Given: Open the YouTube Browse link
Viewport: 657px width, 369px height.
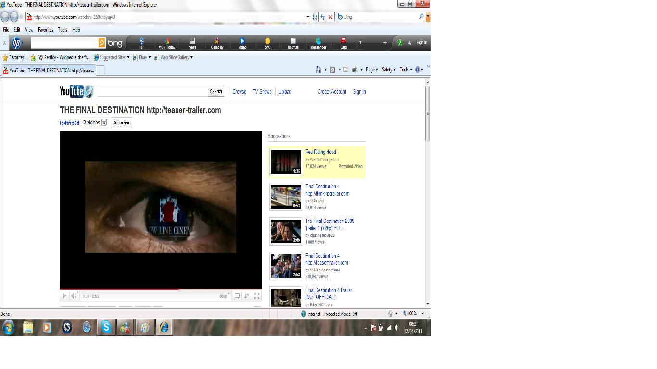Looking at the screenshot, I should pos(240,92).
